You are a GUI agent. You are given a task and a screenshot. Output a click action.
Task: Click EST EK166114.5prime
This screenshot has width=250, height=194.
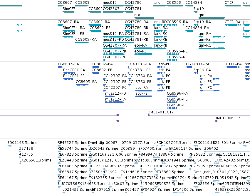coord(171,152)
